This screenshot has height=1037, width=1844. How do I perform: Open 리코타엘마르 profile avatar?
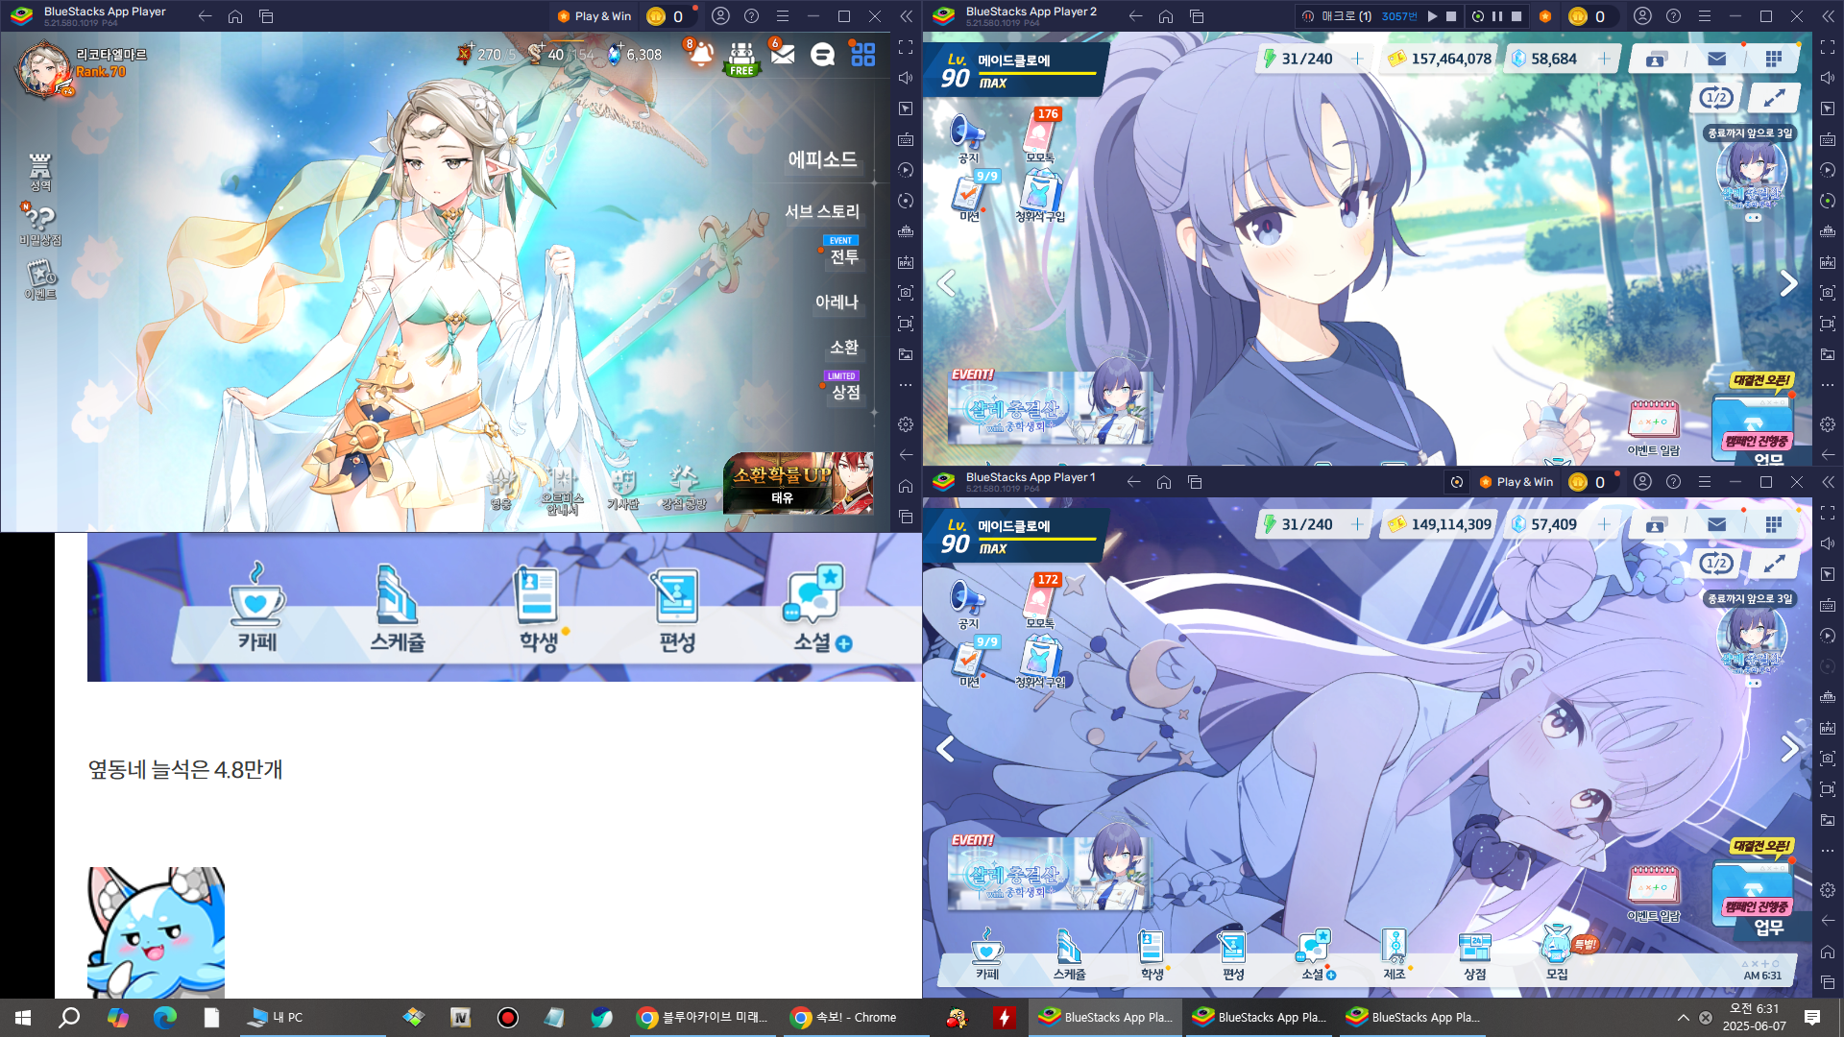pyautogui.click(x=43, y=70)
